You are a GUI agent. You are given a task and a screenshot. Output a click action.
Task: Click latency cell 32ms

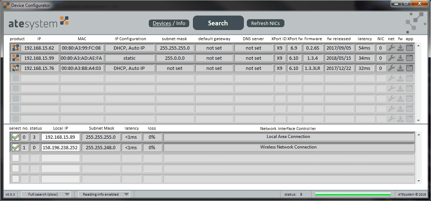point(365,68)
